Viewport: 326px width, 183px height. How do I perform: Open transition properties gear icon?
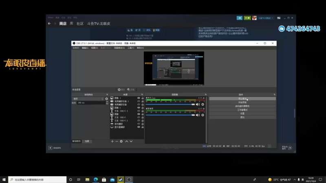(x=107, y=99)
